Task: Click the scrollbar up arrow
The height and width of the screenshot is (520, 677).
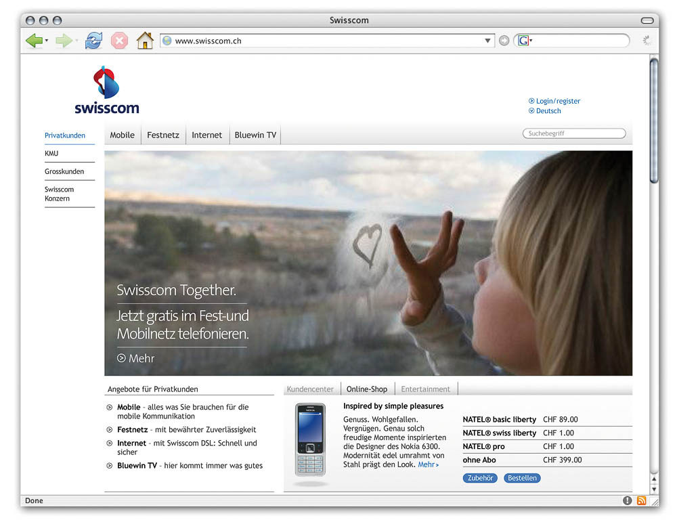Action: coord(654,479)
